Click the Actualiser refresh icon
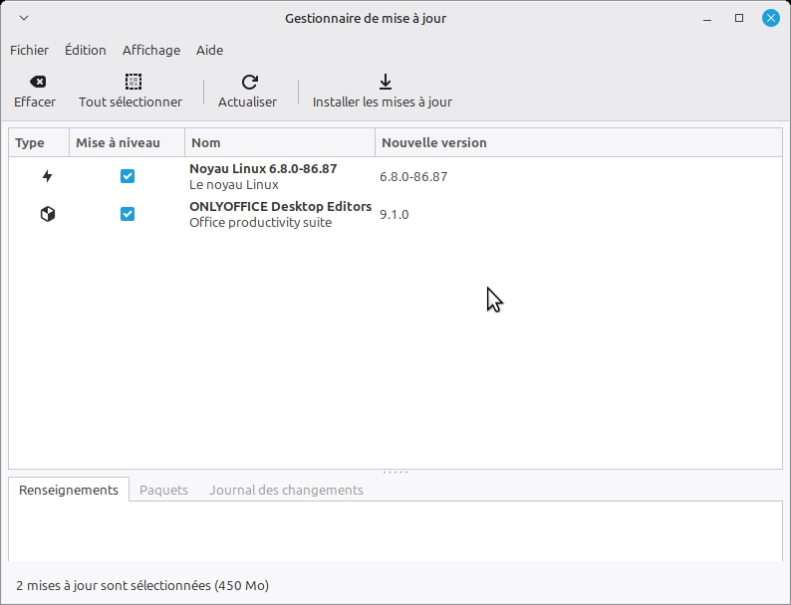This screenshot has width=791, height=605. (250, 83)
